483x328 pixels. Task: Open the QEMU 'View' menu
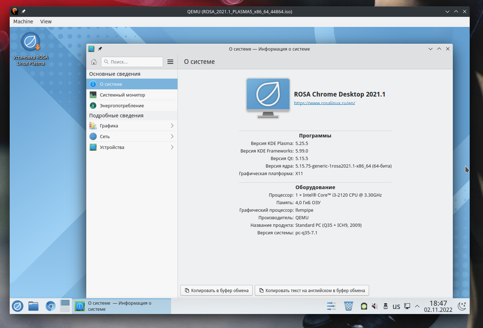point(46,22)
